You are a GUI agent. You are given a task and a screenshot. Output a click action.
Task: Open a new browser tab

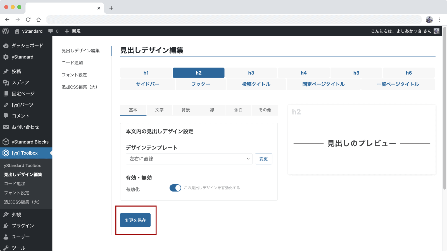coord(111,8)
